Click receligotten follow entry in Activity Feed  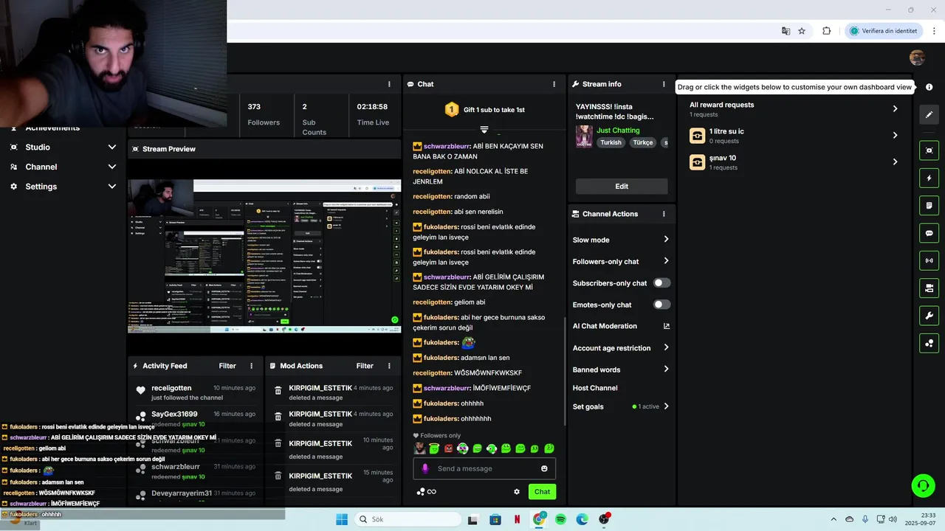[x=196, y=392]
